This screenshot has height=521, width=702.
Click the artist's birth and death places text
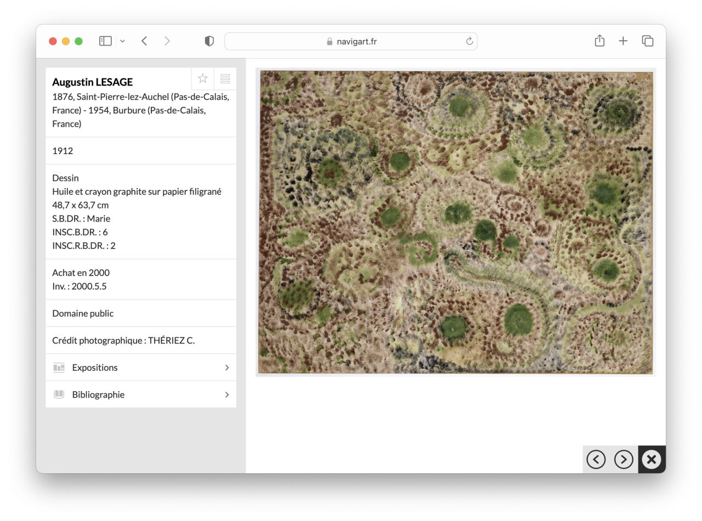(140, 110)
